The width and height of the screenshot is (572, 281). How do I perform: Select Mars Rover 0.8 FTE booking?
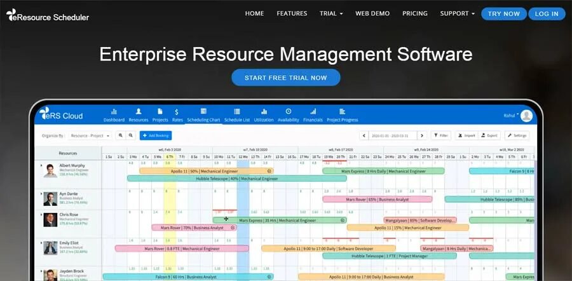click(x=182, y=249)
